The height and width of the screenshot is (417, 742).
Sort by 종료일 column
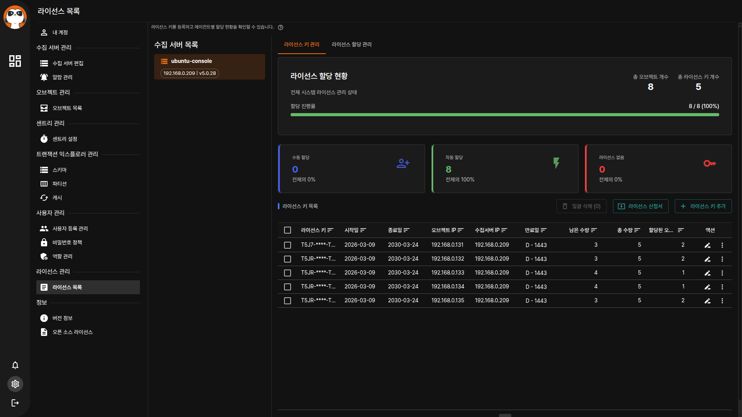(x=406, y=230)
